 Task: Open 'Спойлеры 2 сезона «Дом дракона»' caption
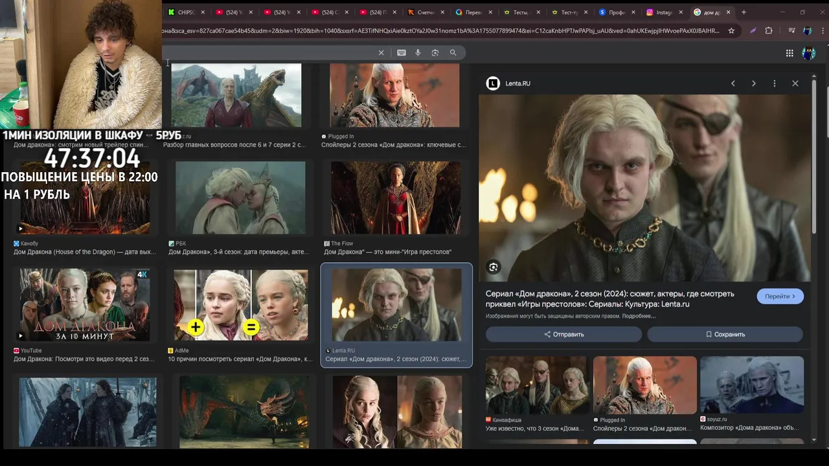(394, 145)
